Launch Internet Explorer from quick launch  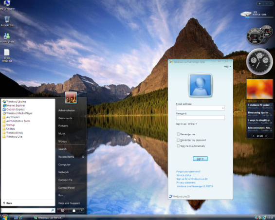(x=21, y=218)
